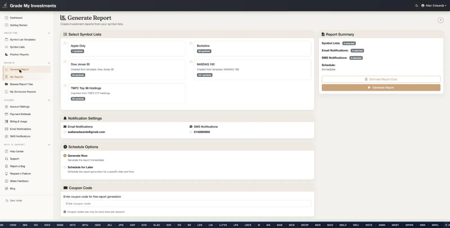Click the SMS Notifications chat icon
The image size is (450, 228).
pyautogui.click(x=6, y=136)
